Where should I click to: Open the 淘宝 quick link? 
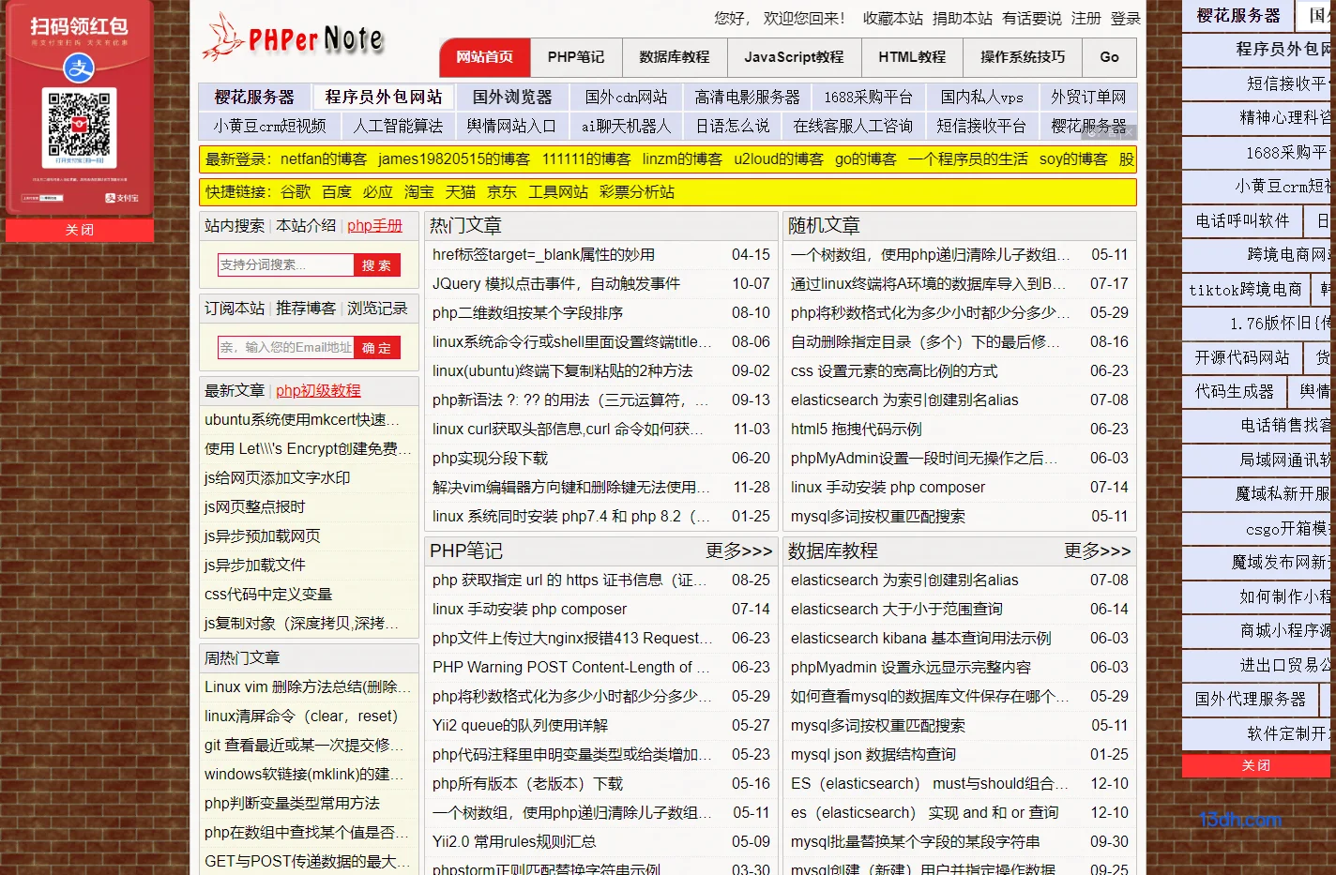coord(419,192)
